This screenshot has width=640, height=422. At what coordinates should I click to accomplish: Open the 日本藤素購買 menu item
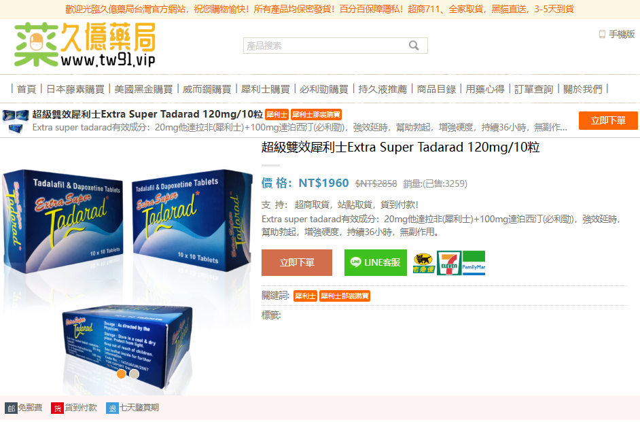tap(75, 89)
